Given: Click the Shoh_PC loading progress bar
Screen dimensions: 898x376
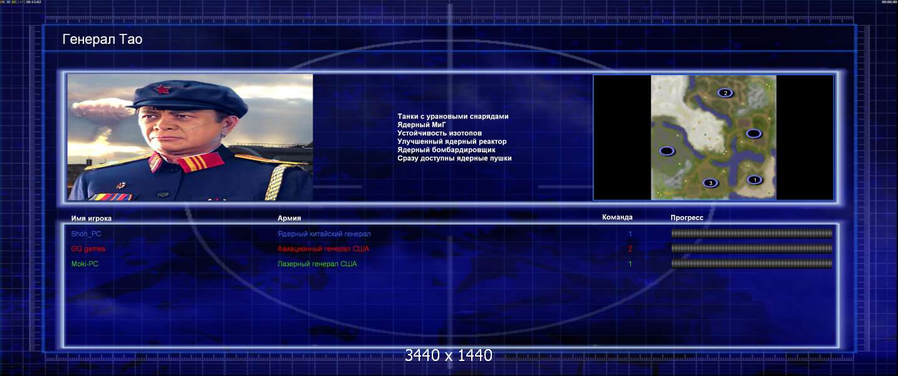Looking at the screenshot, I should pyautogui.click(x=751, y=234).
